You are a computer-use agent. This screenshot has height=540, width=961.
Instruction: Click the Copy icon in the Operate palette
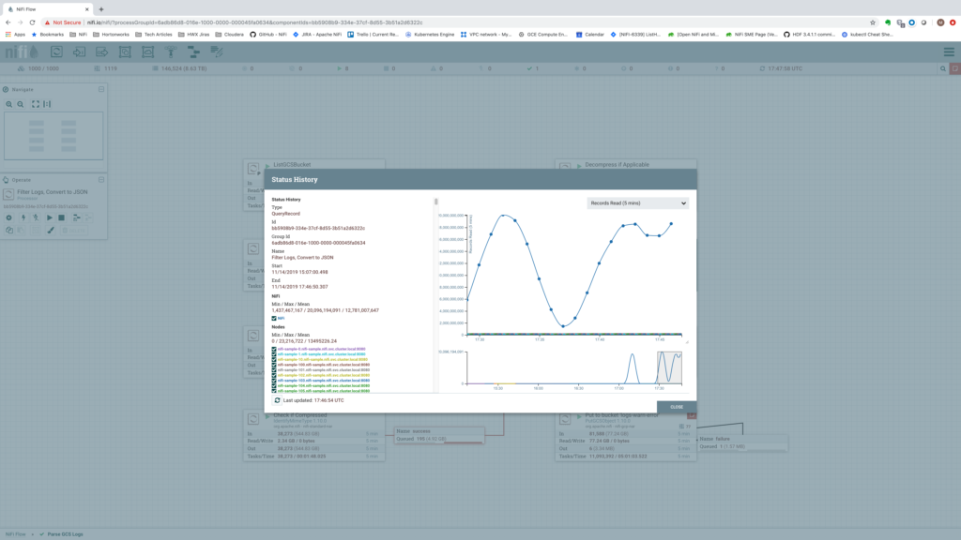point(9,231)
